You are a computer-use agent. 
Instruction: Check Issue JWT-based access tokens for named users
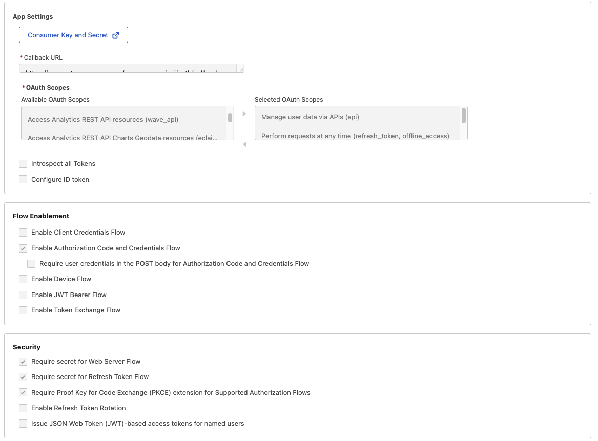click(x=23, y=423)
